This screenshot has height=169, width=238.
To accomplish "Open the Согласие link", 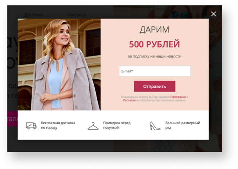I will tap(129, 100).
